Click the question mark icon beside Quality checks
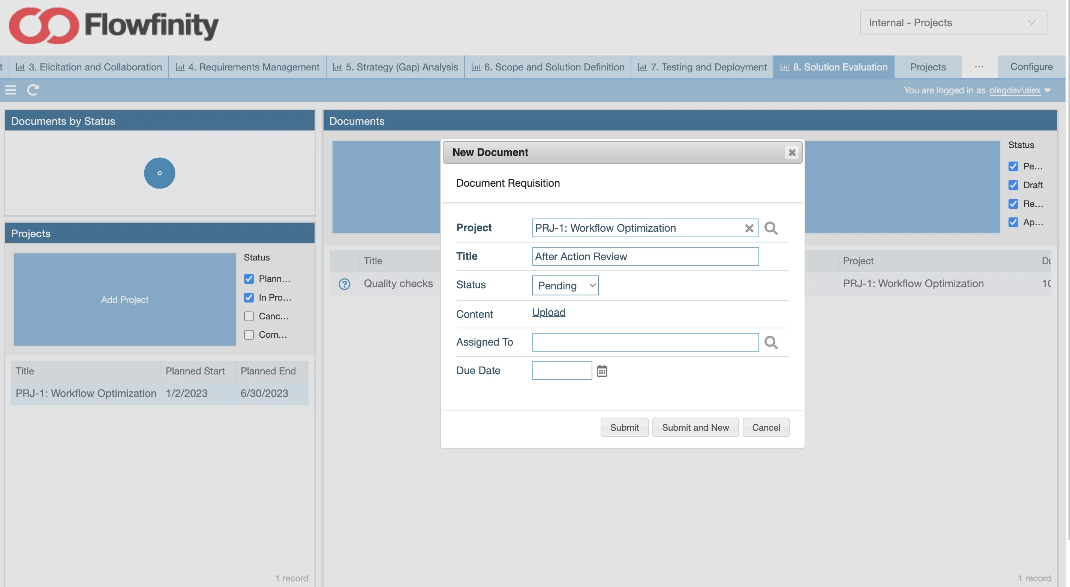Screen dimensions: 1070x587 tap(344, 284)
